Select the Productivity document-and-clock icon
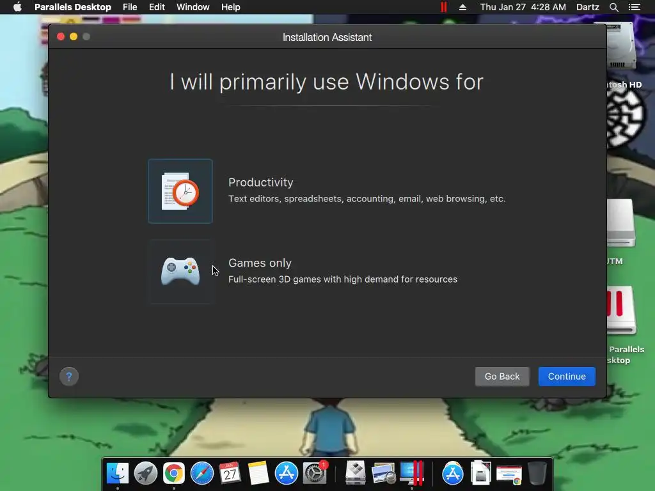This screenshot has height=491, width=655. coord(180,191)
